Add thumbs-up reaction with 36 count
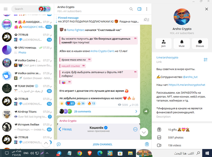This screenshot has height=157, width=212. click(x=81, y=103)
